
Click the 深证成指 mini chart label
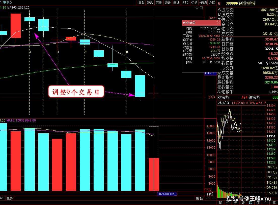pos(223,103)
